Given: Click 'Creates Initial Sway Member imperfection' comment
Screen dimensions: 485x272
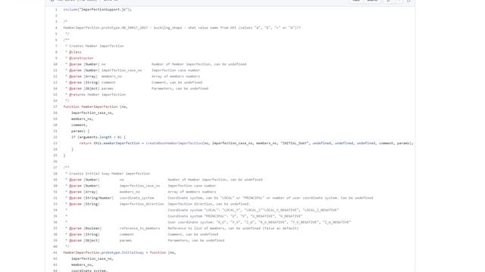Looking at the screenshot, I should pyautogui.click(x=109, y=174).
